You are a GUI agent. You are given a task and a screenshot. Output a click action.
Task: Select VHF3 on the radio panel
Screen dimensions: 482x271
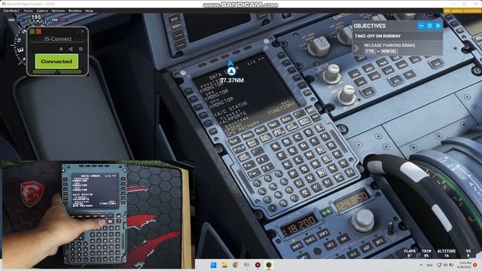tap(323, 233)
